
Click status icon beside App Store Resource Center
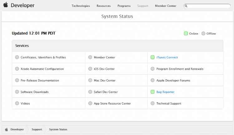(x=90, y=103)
